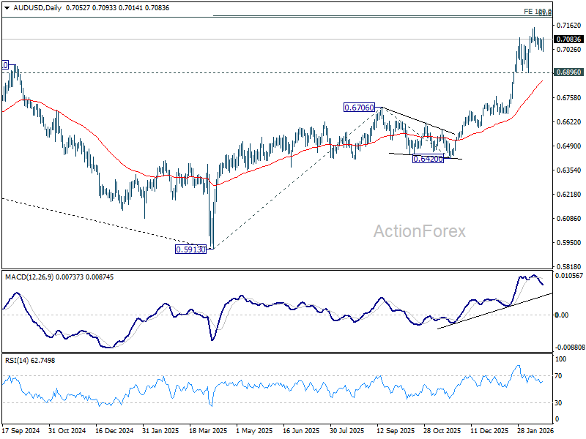Click the ActionForex watermark text
Screen dimensions: 586x439
[x=420, y=231]
